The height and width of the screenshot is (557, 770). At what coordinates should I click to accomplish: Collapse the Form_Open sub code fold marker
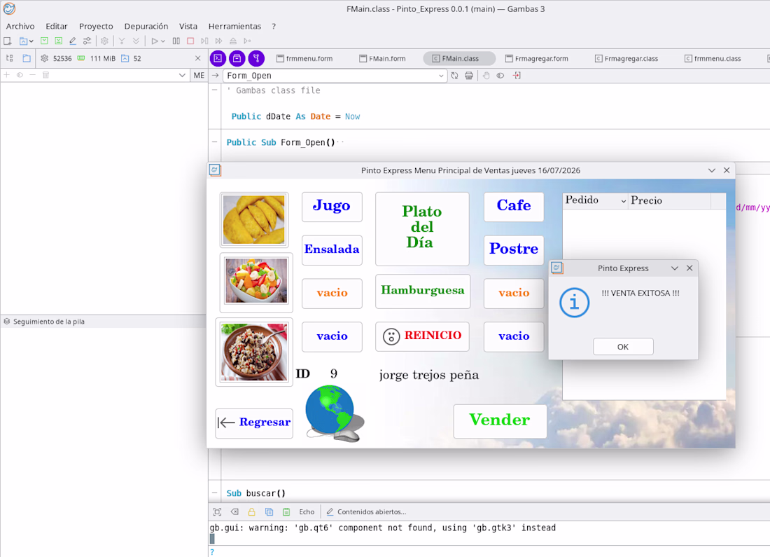[215, 142]
